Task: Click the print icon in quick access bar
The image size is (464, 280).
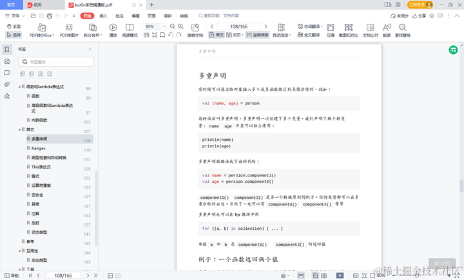Action: [x=50, y=15]
